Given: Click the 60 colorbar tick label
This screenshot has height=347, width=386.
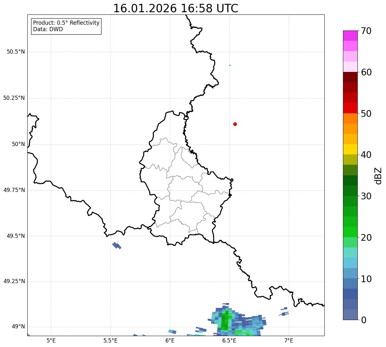Looking at the screenshot, I should click(366, 72).
